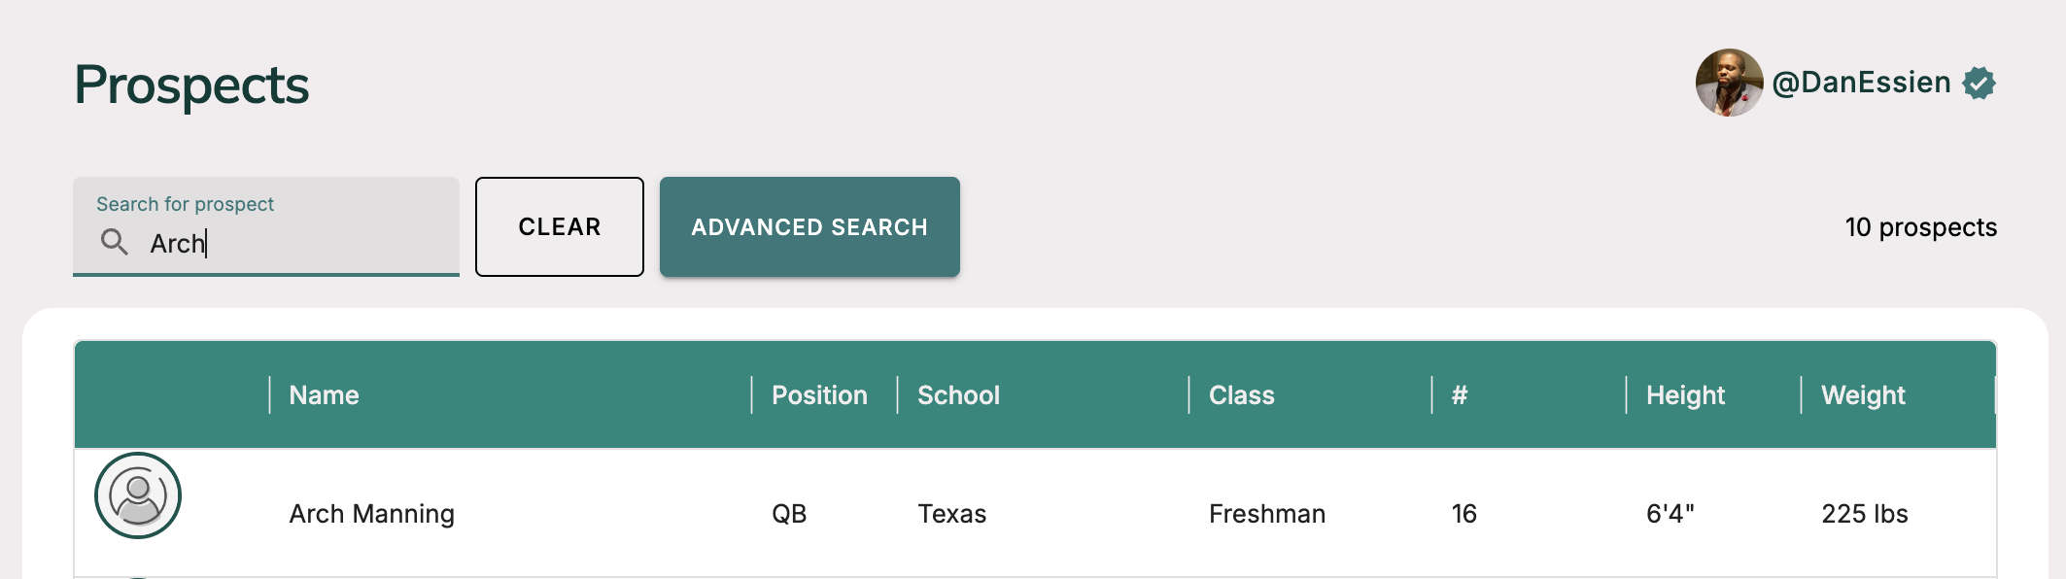Open ADVANCED SEARCH options

click(x=809, y=226)
